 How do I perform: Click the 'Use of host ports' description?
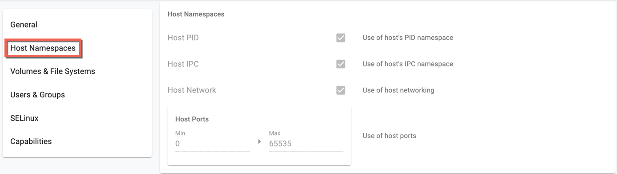389,136
